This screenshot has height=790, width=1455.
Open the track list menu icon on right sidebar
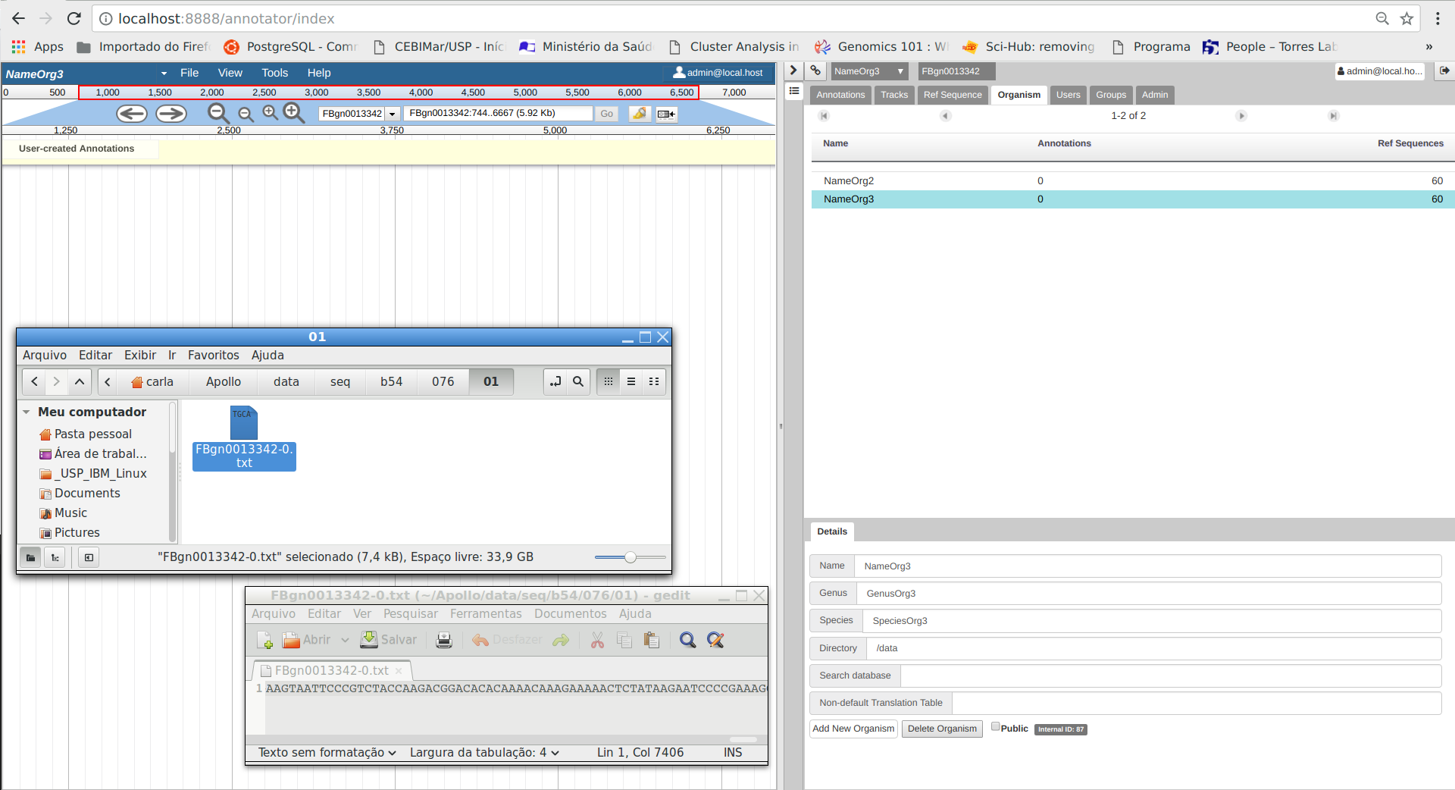click(794, 90)
